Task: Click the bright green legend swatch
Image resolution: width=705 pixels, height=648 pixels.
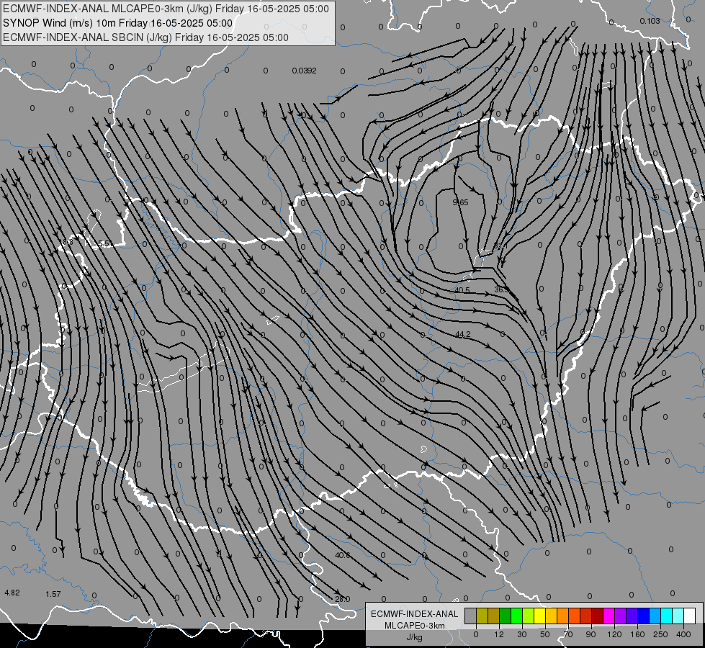Action: tap(516, 616)
